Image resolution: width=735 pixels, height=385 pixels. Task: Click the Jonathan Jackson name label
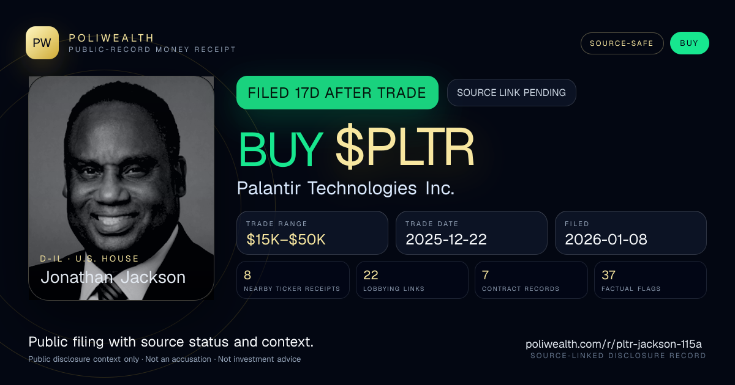click(113, 277)
